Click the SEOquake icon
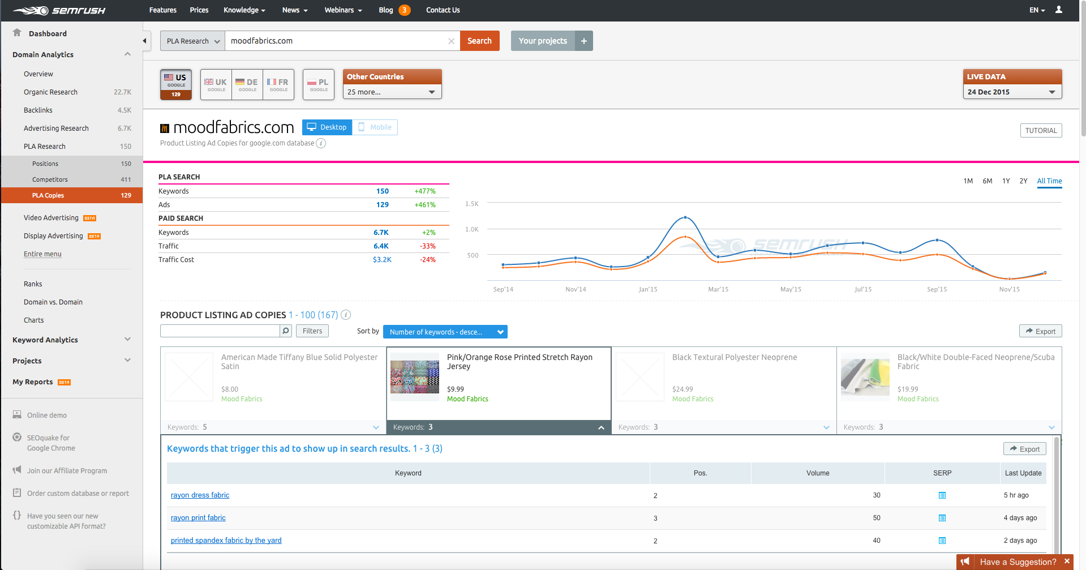The width and height of the screenshot is (1086, 570). [17, 438]
